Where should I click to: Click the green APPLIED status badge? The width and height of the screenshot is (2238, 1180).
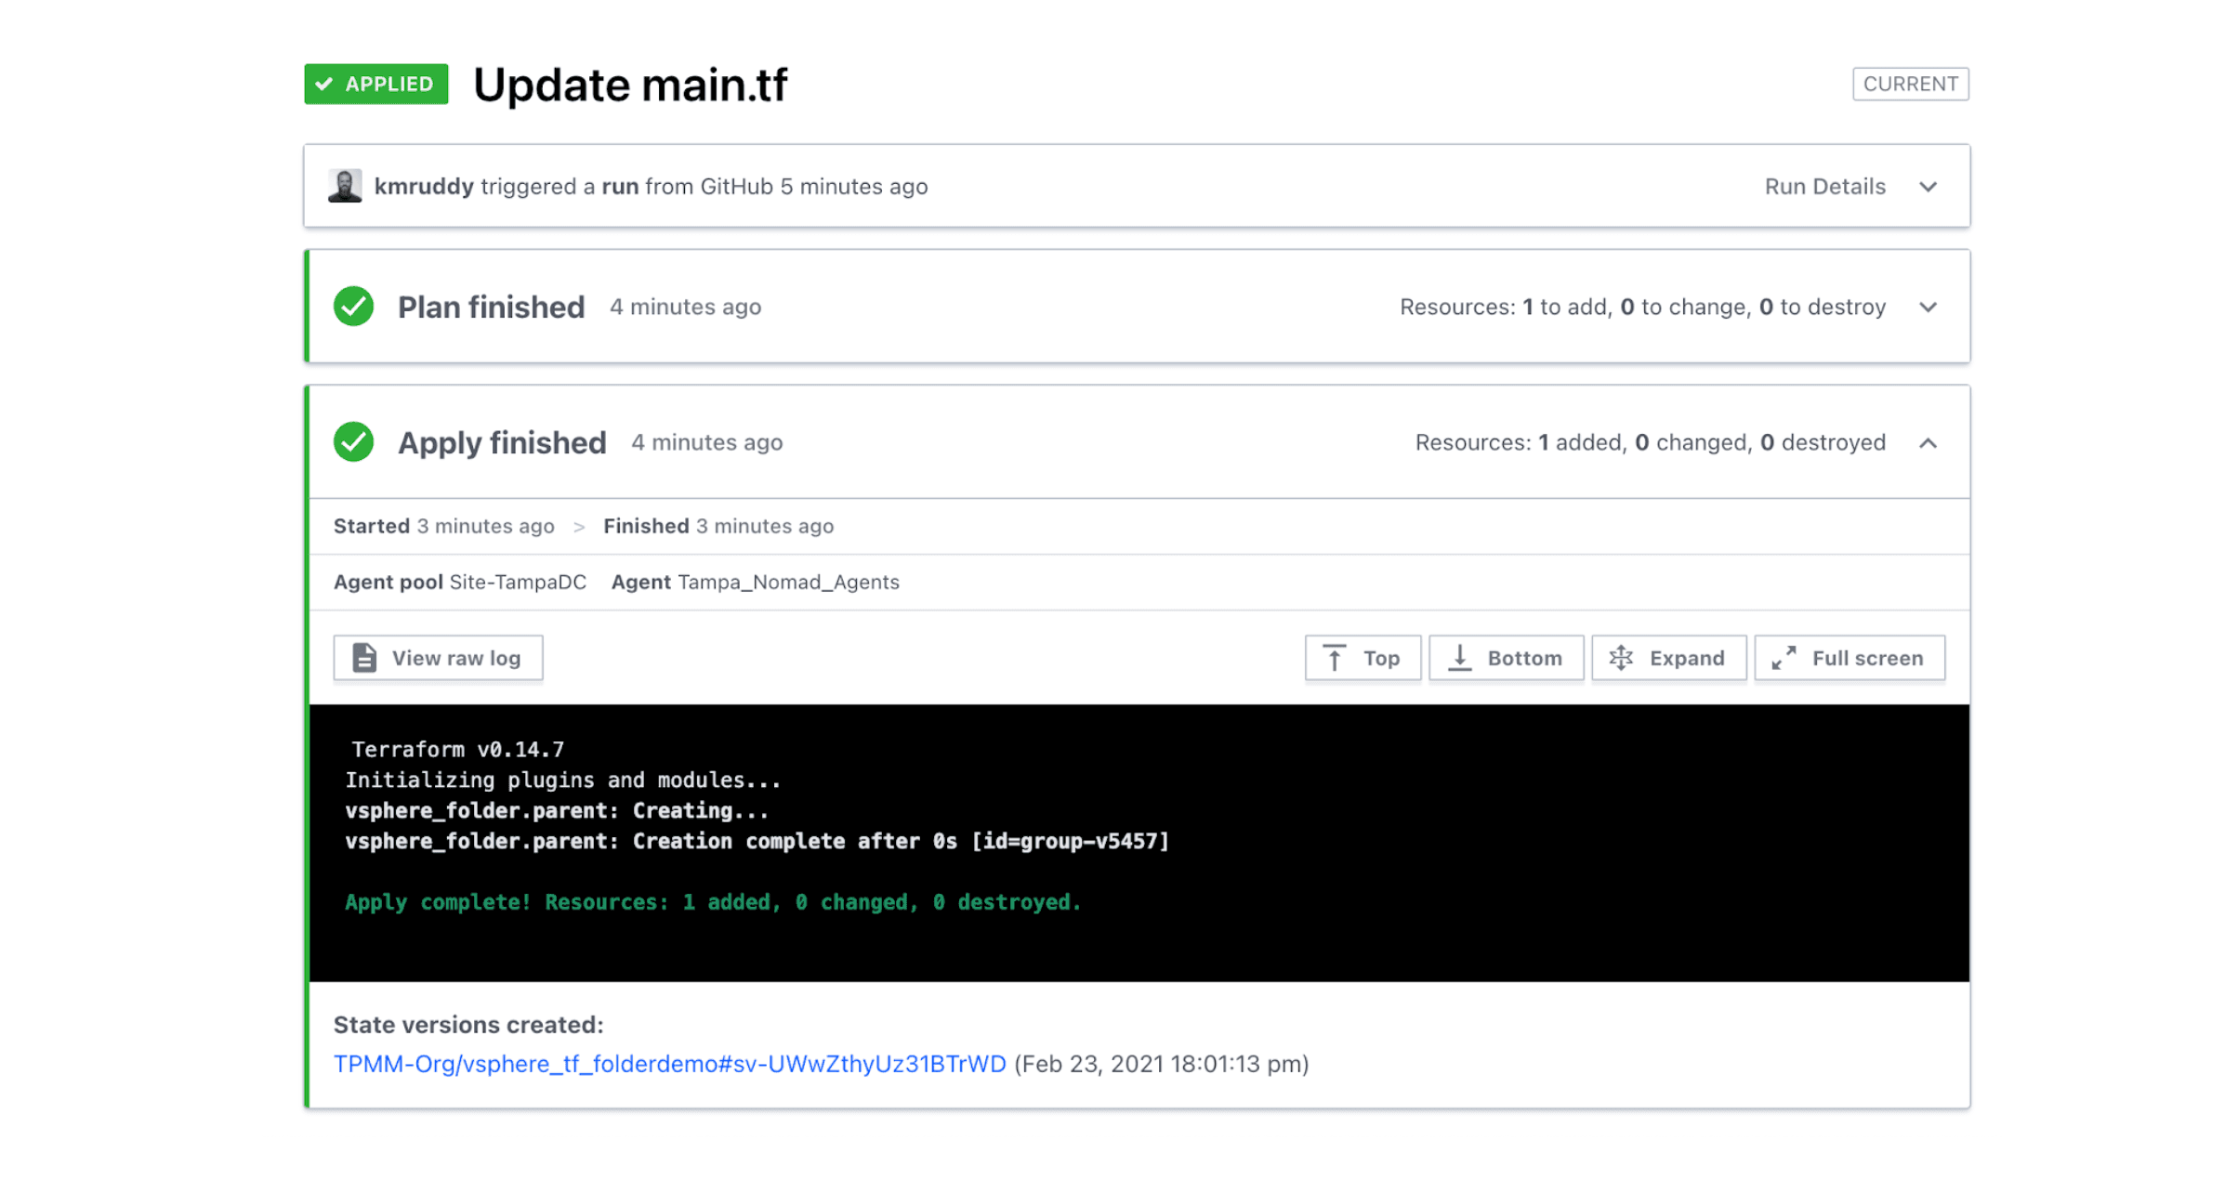pos(376,84)
